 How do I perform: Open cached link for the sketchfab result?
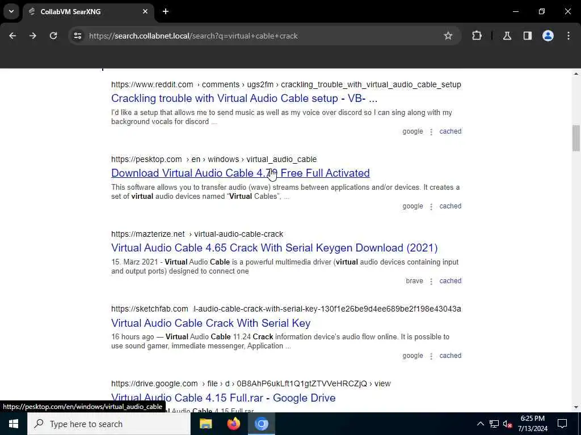[x=450, y=356]
